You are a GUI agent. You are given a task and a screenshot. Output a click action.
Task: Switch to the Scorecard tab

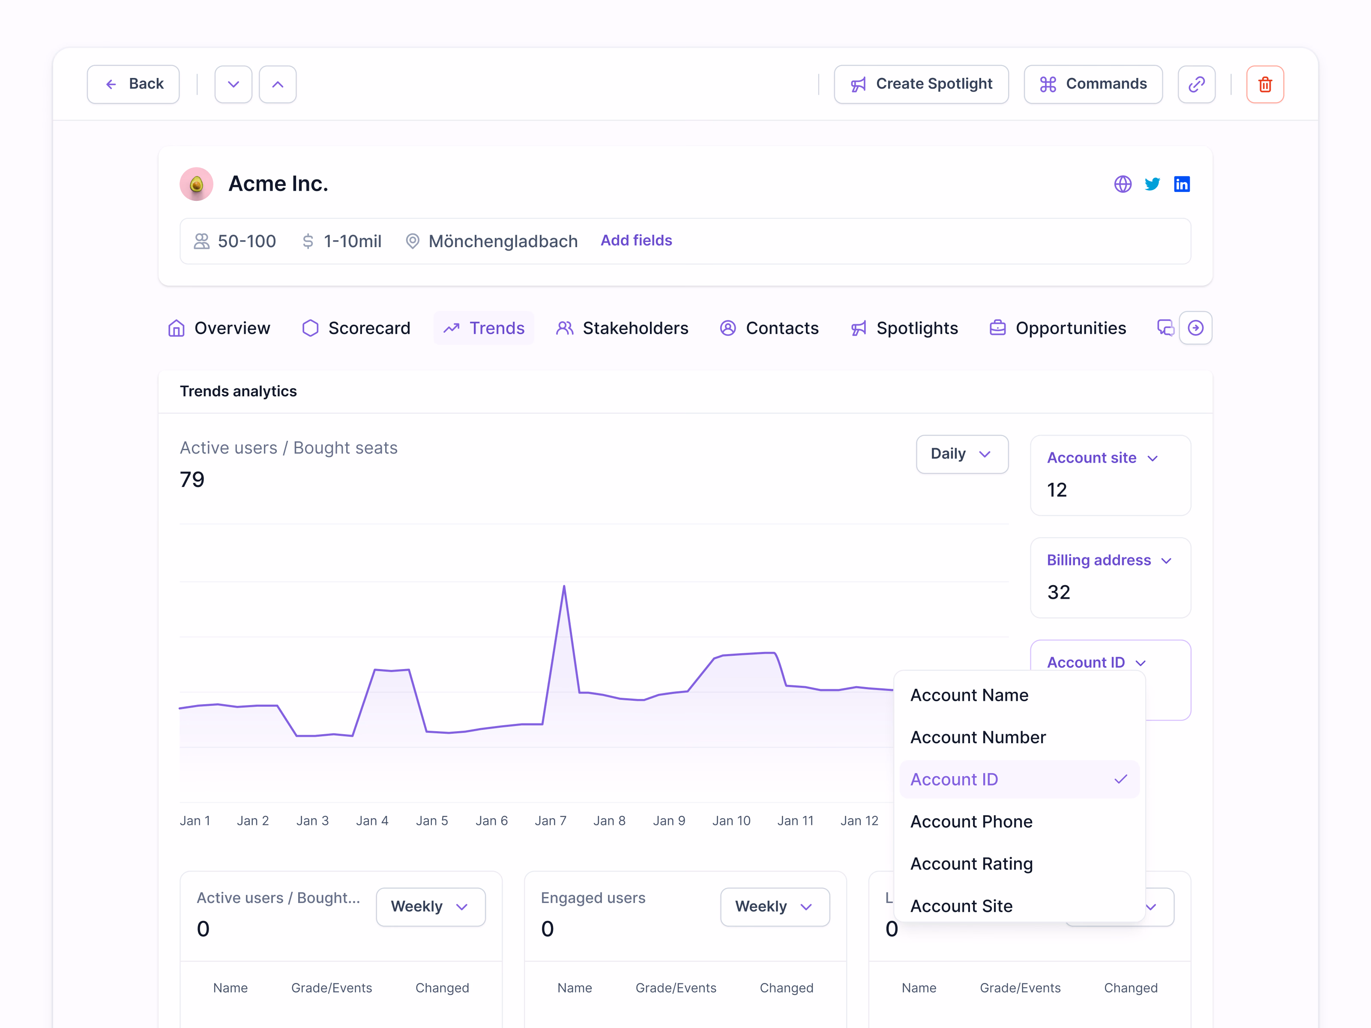click(x=356, y=328)
